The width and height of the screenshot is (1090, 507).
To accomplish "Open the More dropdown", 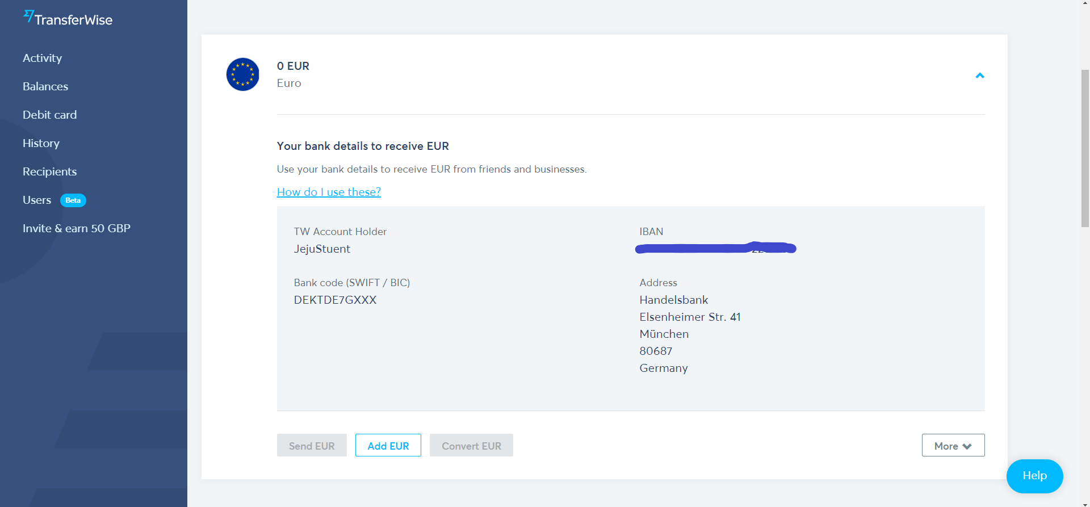I will pyautogui.click(x=953, y=446).
